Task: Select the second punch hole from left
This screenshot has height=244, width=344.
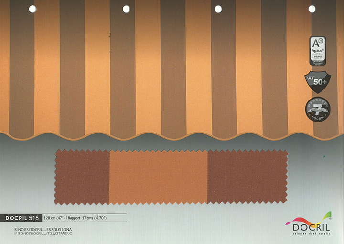Action: pos(126,9)
